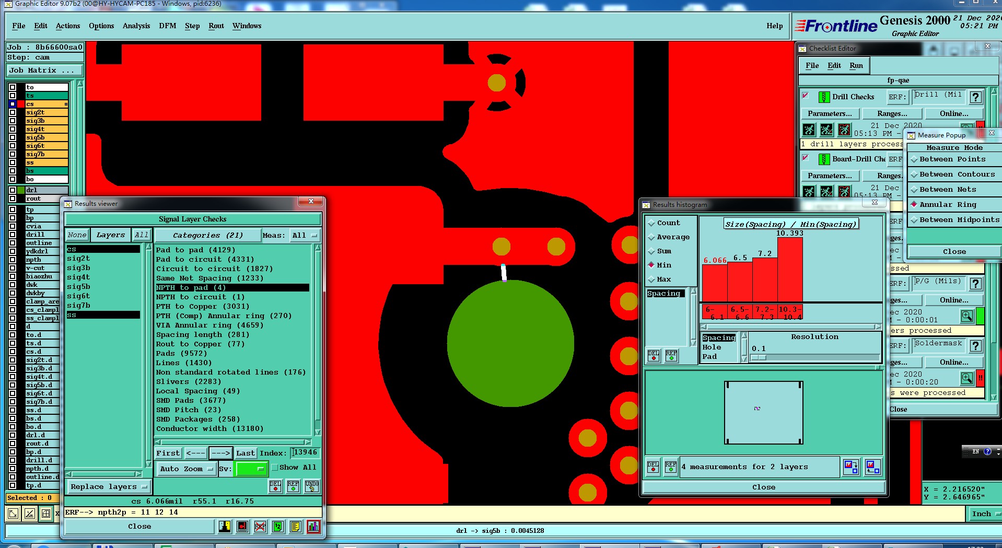The width and height of the screenshot is (1002, 548).
Task: Open the Analysis menu
Action: pos(136,26)
